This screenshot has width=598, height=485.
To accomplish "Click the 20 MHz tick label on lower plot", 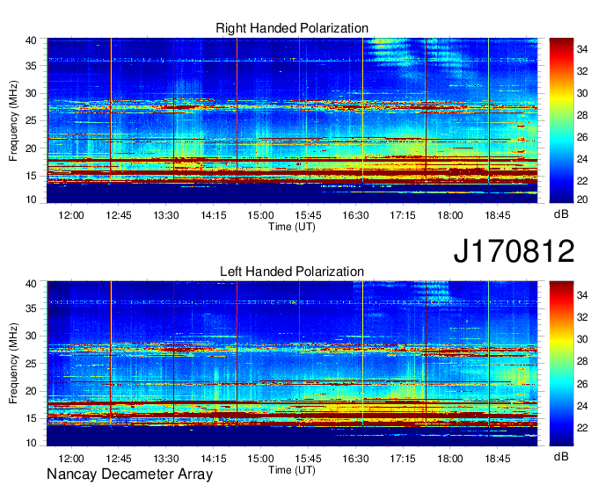I will click(31, 391).
